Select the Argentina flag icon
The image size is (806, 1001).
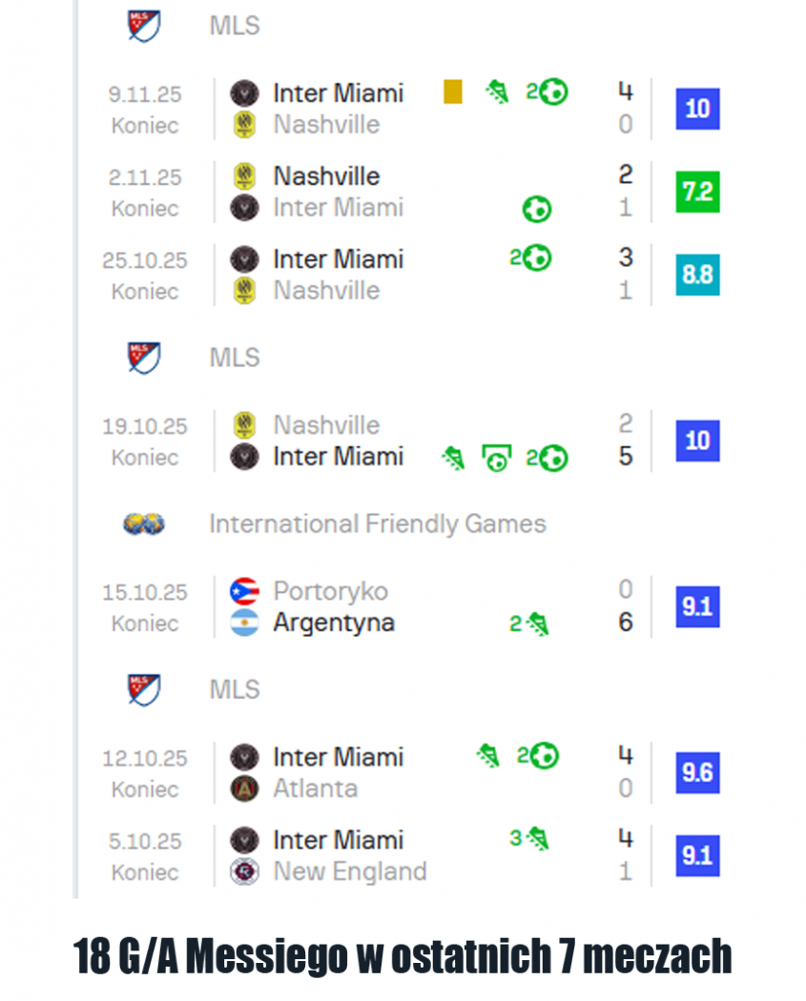pos(245,623)
